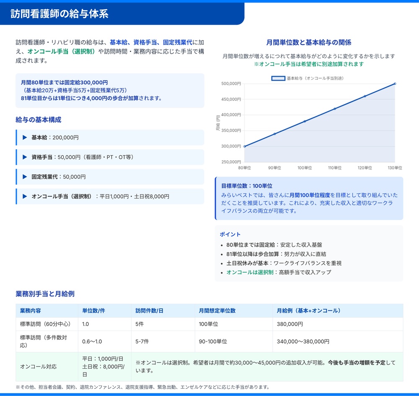Click the triangle icon beside 資格手当：50,000円

tap(25, 157)
